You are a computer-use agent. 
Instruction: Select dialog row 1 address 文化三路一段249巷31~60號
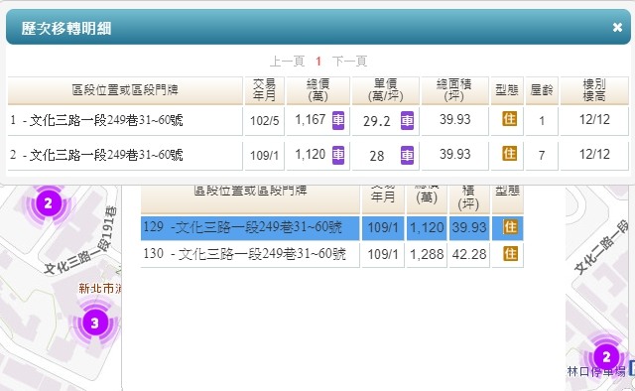(x=106, y=120)
